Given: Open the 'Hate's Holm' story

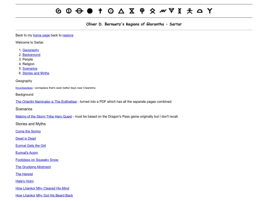Looking at the screenshot, I should point(25,181).
